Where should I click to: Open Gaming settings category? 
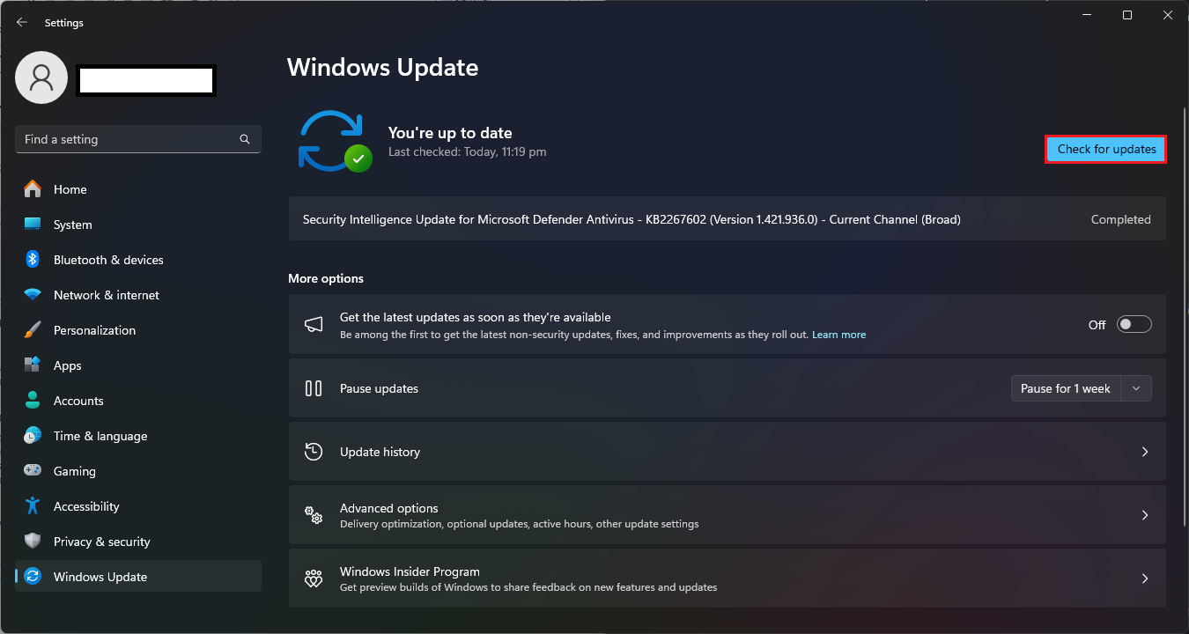pyautogui.click(x=138, y=471)
